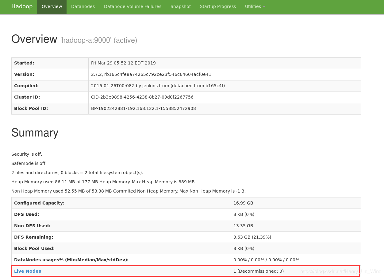Click the Hadoop brand link
The image size is (384, 277).
22,6
